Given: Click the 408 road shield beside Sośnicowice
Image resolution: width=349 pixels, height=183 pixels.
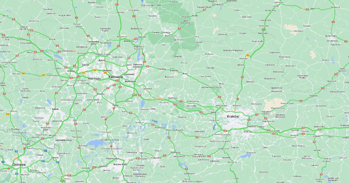Looking at the screenshot, I should pyautogui.click(x=43, y=75).
